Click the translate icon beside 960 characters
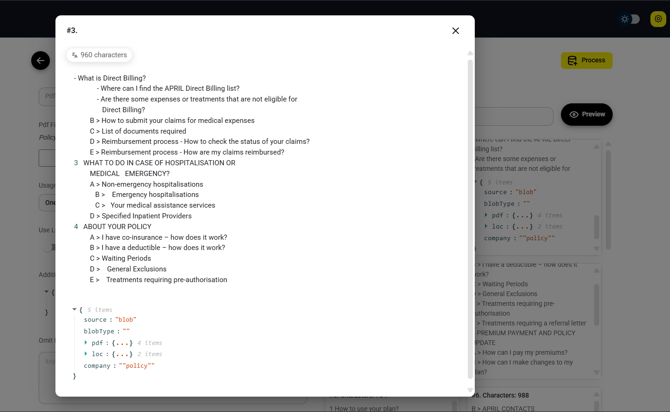 [x=75, y=55]
